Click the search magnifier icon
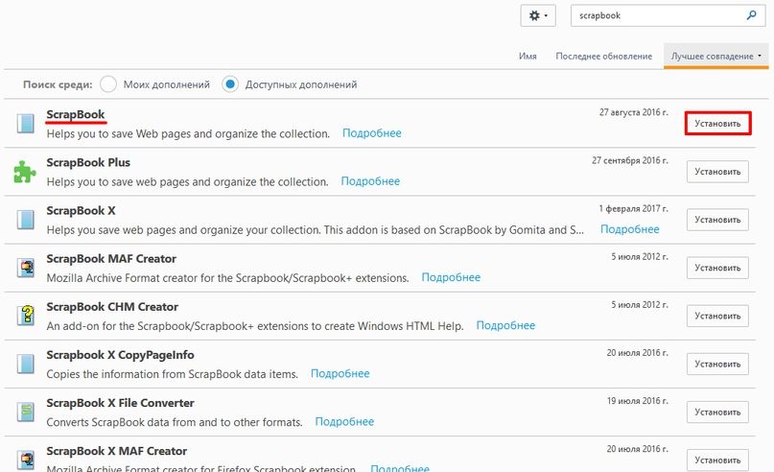 [751, 15]
